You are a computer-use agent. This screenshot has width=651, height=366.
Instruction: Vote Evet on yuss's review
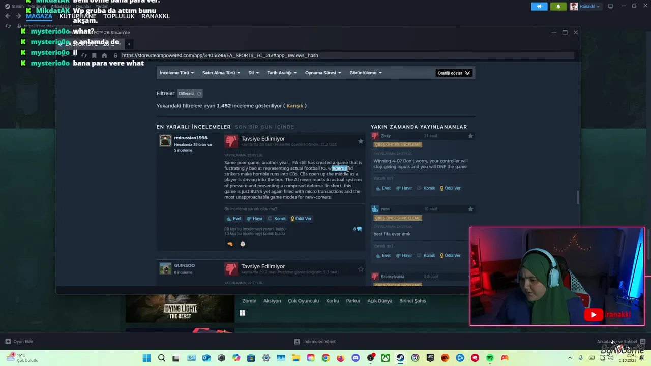click(x=383, y=256)
